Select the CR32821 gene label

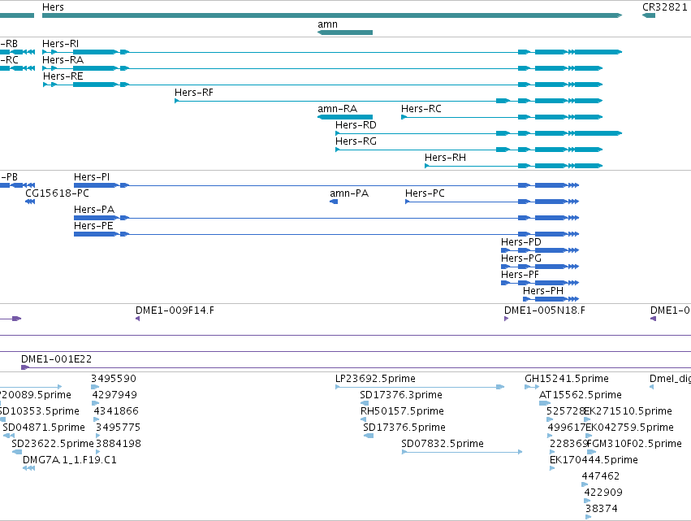click(664, 7)
